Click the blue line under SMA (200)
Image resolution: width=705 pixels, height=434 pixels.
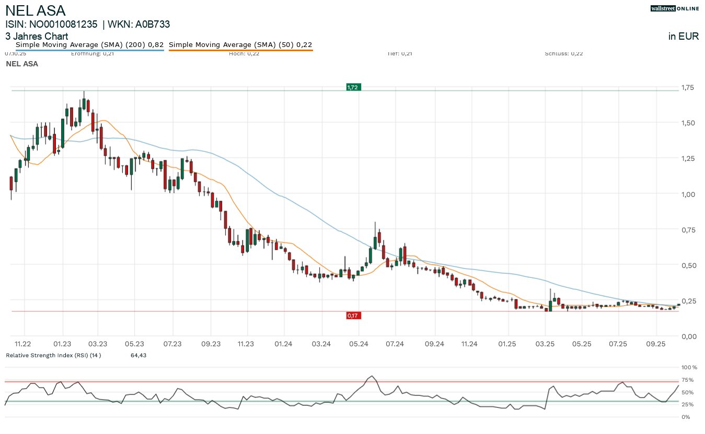point(89,50)
